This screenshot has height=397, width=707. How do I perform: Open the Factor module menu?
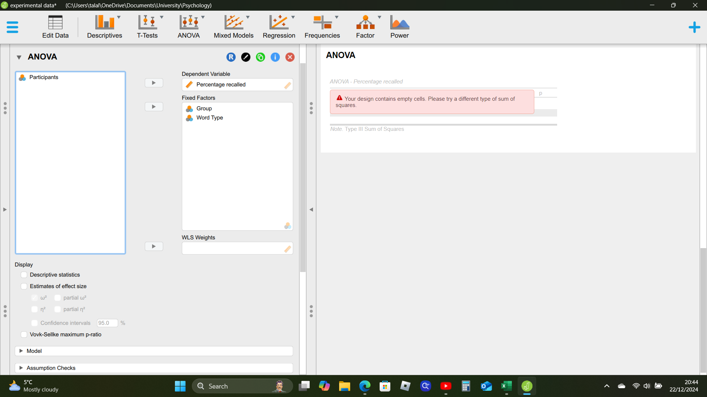[x=365, y=27]
